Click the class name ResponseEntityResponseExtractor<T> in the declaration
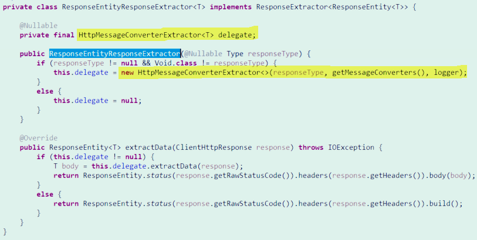The width and height of the screenshot is (477, 240). (x=134, y=7)
